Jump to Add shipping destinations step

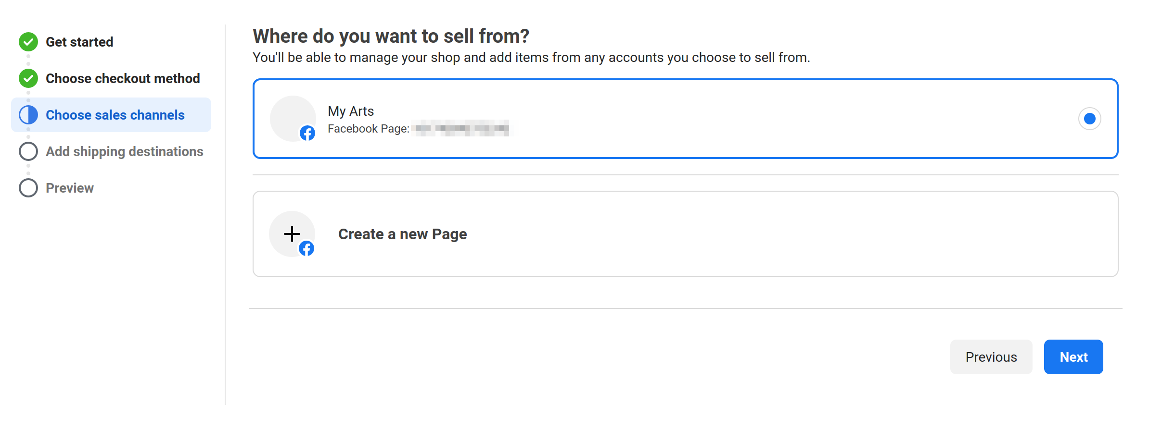125,152
